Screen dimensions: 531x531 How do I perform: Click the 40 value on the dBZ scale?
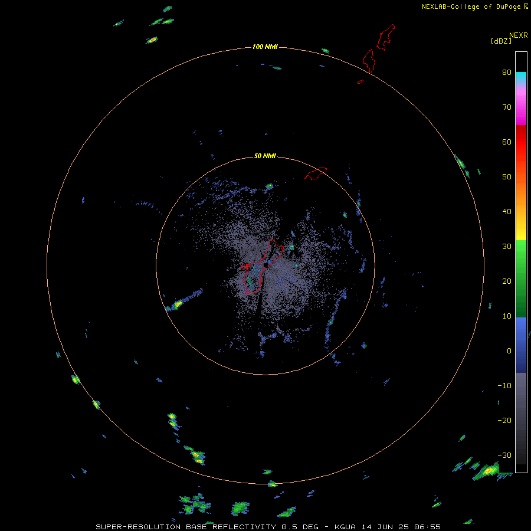click(507, 212)
